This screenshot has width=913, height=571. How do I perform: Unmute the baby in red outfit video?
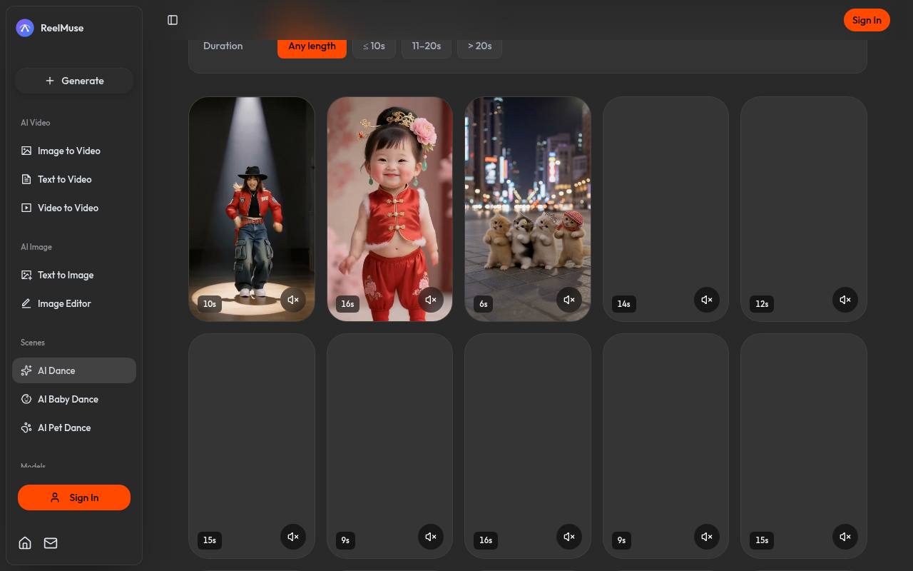(x=431, y=300)
